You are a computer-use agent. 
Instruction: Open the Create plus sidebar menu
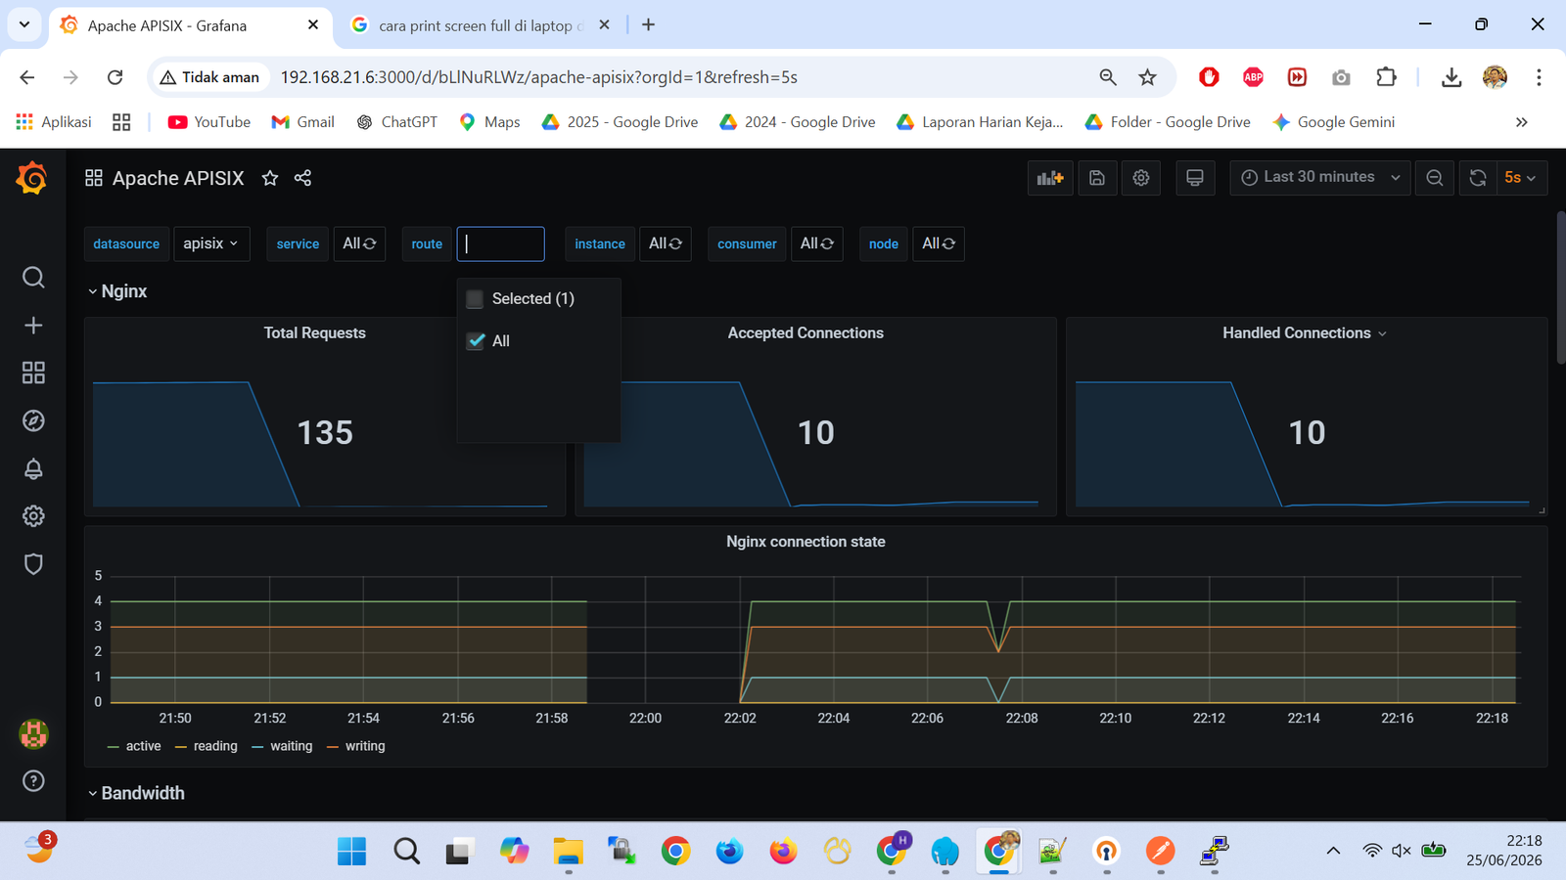[x=33, y=326]
